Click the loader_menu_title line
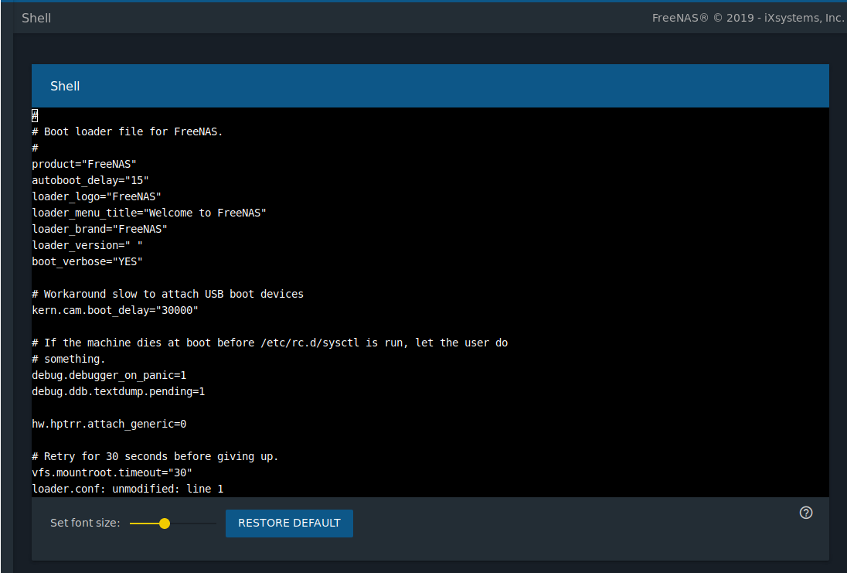 point(149,213)
